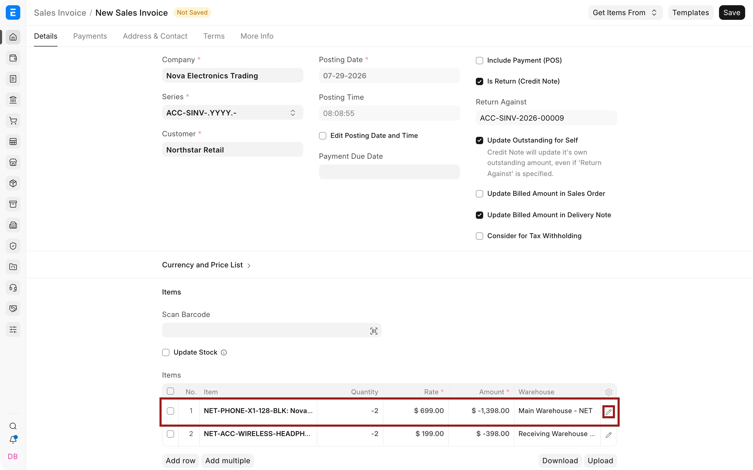This screenshot has width=753, height=470.
Task: Edit row 2 NET-ACC-WIRELESS item with the pencil icon
Action: pos(609,435)
